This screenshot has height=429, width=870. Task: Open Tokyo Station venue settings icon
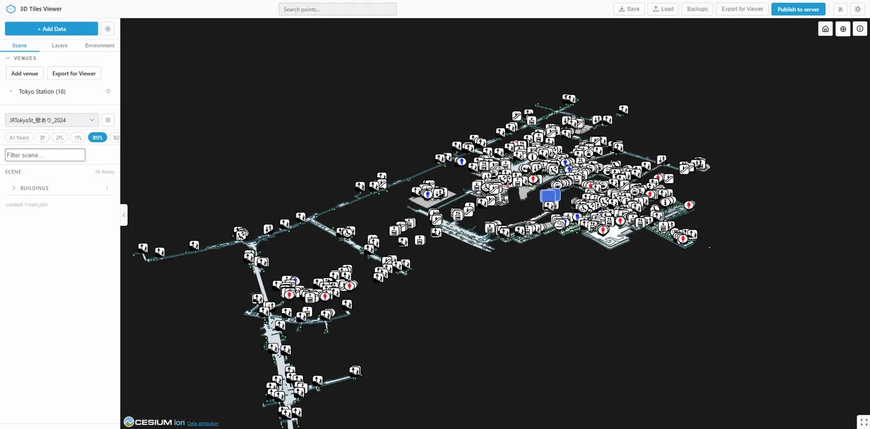coord(108,92)
